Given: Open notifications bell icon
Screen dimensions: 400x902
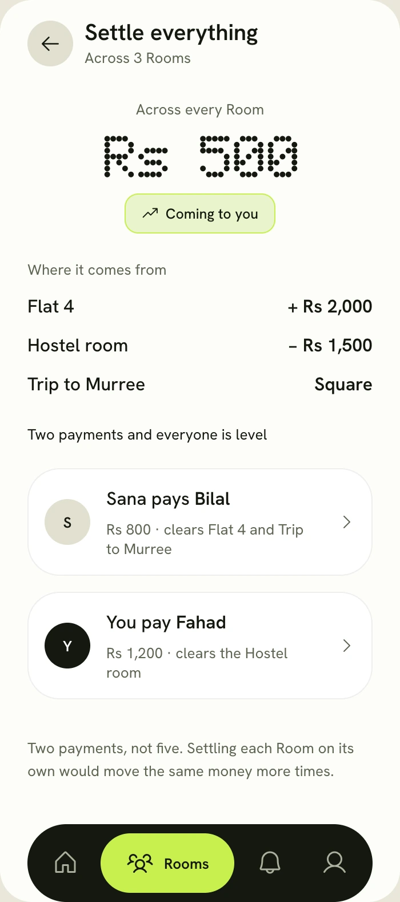Looking at the screenshot, I should coord(270,863).
